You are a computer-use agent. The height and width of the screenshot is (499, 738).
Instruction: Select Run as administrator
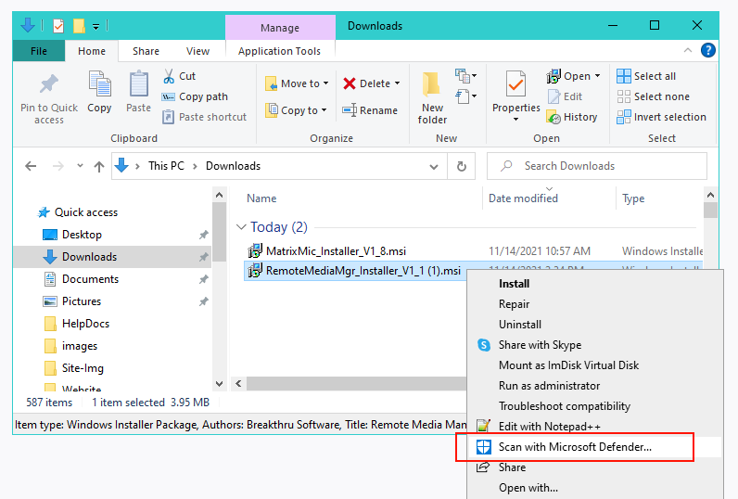pyautogui.click(x=549, y=386)
